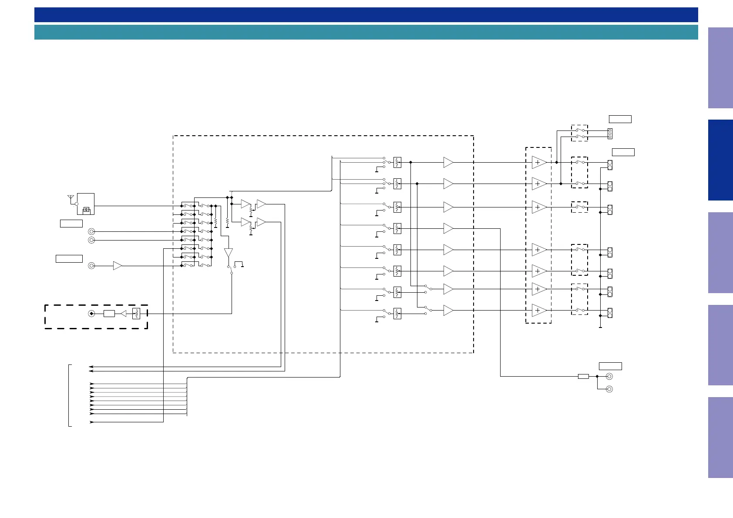The height and width of the screenshot is (518, 733).
Task: Click the downward-pointing buffer triangle
Action: [x=229, y=253]
